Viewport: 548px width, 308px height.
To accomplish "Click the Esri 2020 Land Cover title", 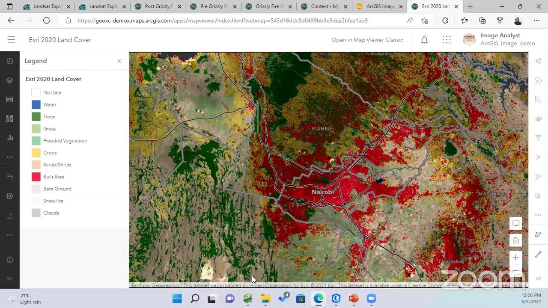I will pyautogui.click(x=60, y=40).
